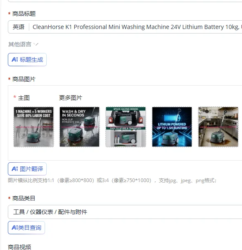Select the 'Lithium Powered' thumbnail
The image size is (242, 250).
[x=172, y=127]
